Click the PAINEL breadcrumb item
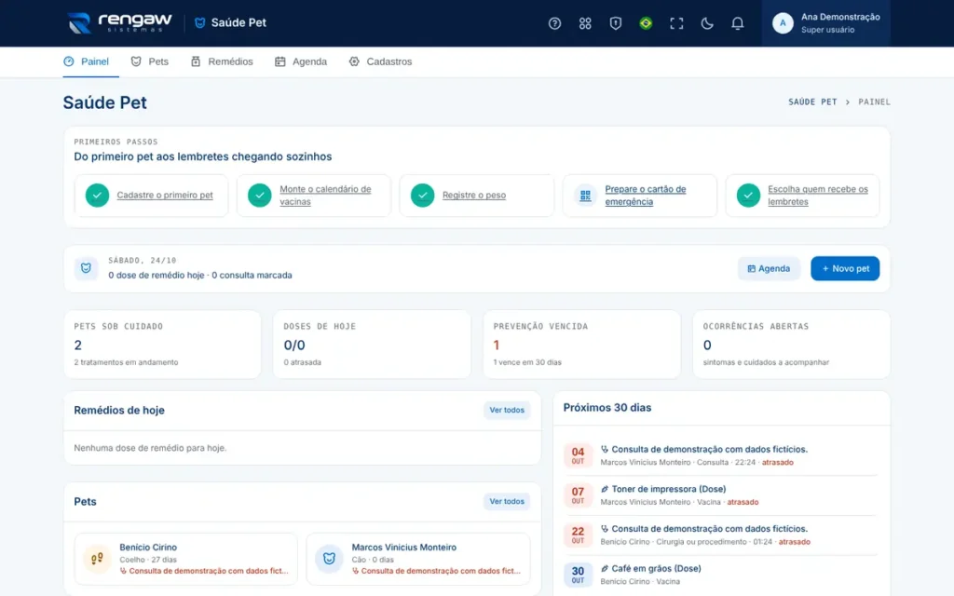The image size is (954, 596). pyautogui.click(x=874, y=102)
